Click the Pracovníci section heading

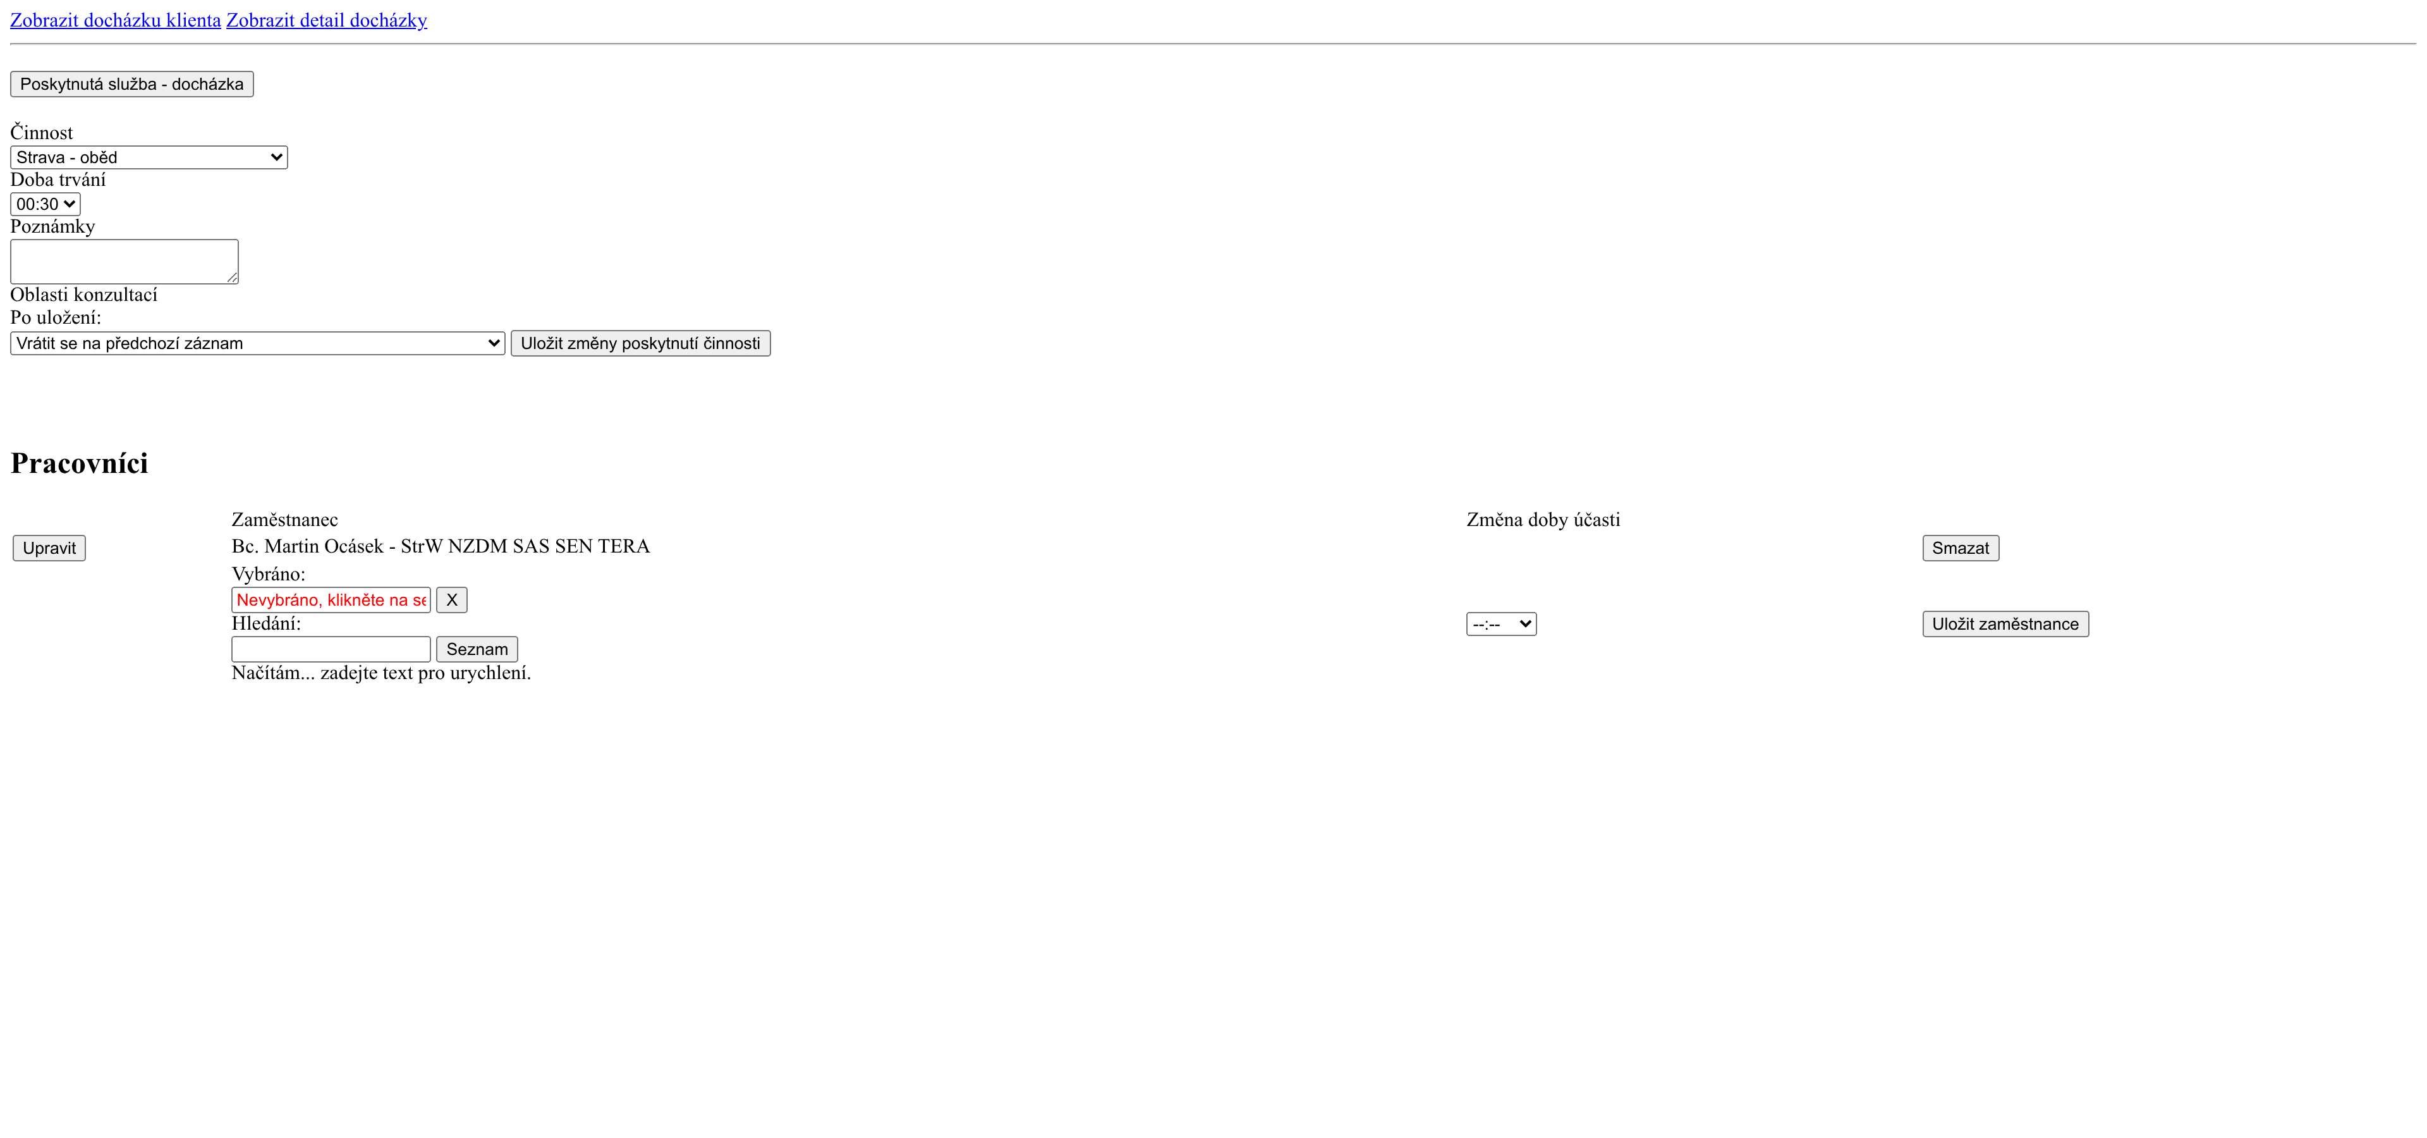[x=79, y=463]
